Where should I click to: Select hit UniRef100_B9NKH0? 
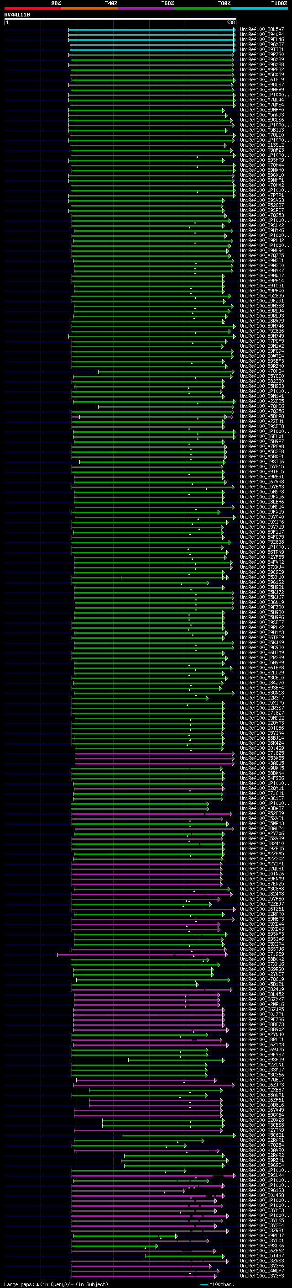pyautogui.click(x=262, y=170)
